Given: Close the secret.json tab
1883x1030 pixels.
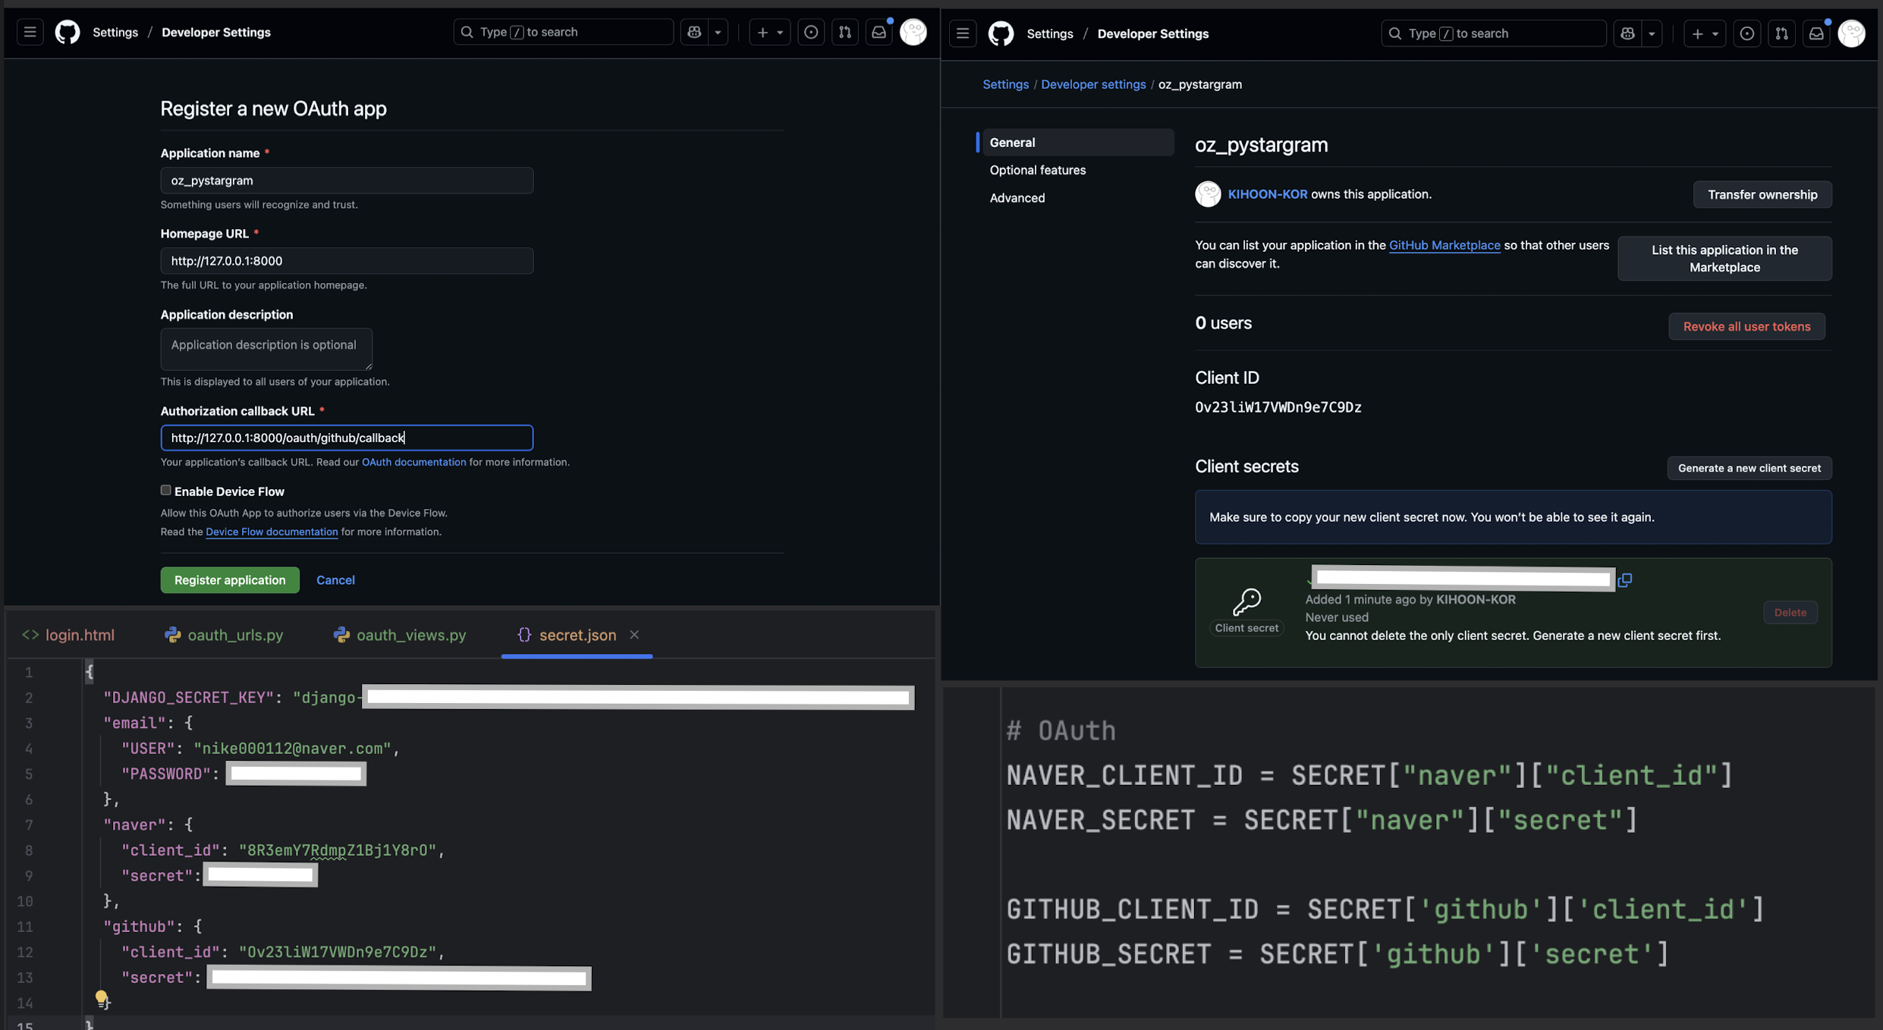Looking at the screenshot, I should (634, 635).
